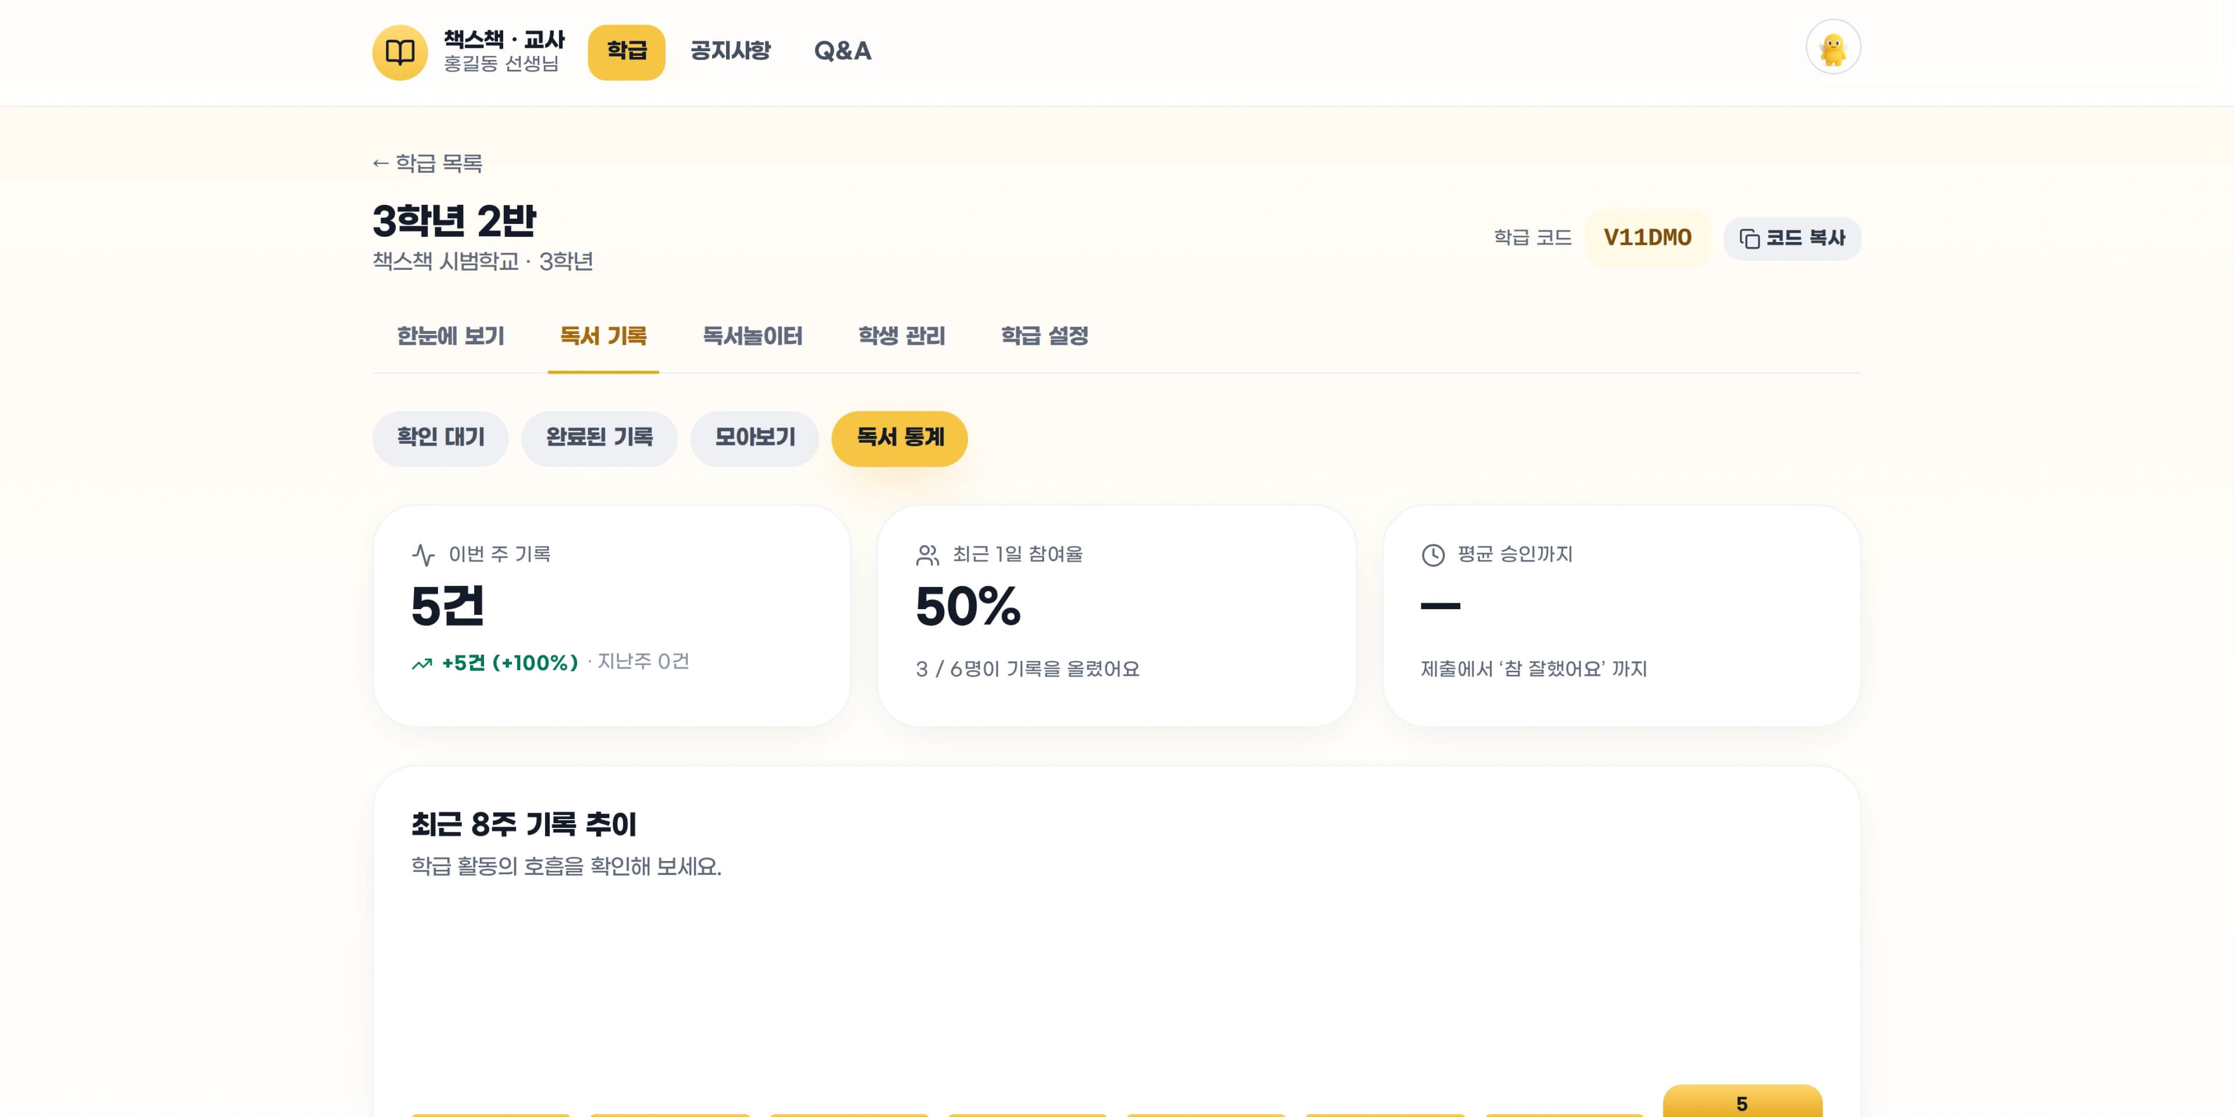The height and width of the screenshot is (1117, 2234).
Task: Switch to the 한눈에 보기 tab
Action: pyautogui.click(x=450, y=336)
